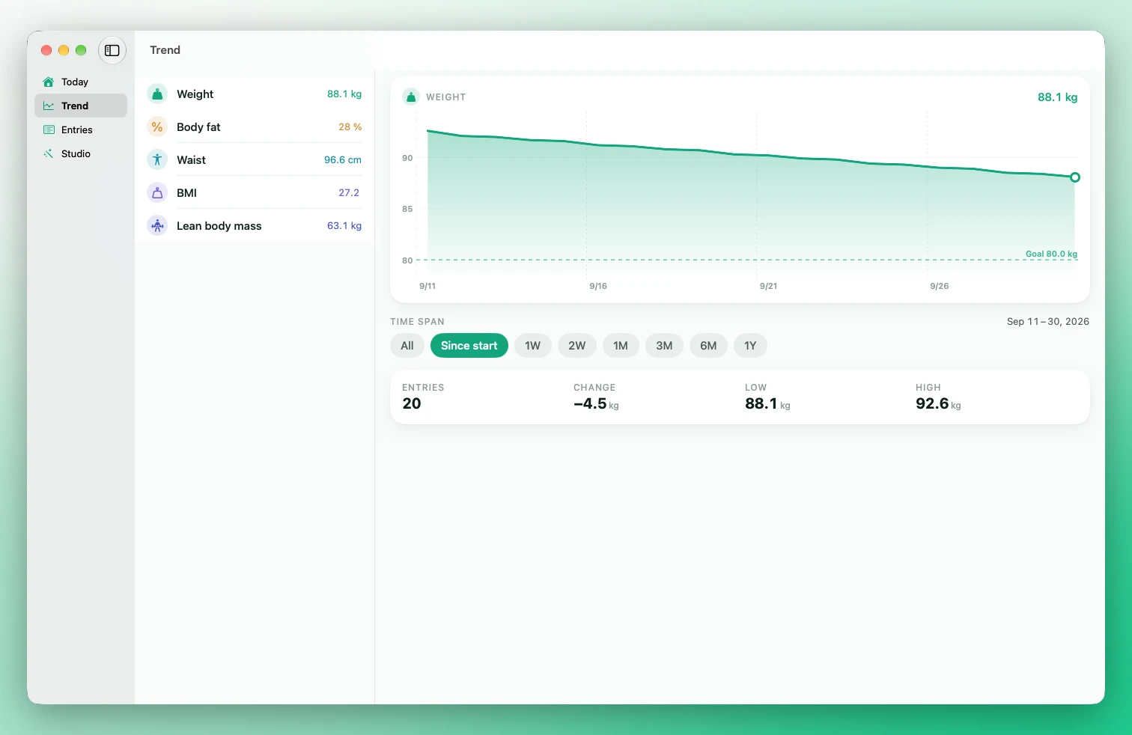1132x735 pixels.
Task: Click the 63.1 kg lean mass value
Action: click(344, 226)
